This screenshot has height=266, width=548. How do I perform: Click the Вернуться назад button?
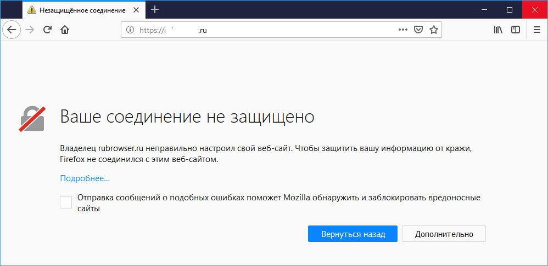coord(353,234)
